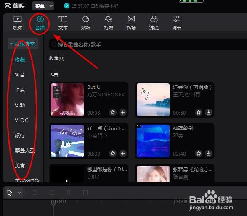Select the 收藏 favorites category
The height and width of the screenshot is (216, 247).
(20, 60)
